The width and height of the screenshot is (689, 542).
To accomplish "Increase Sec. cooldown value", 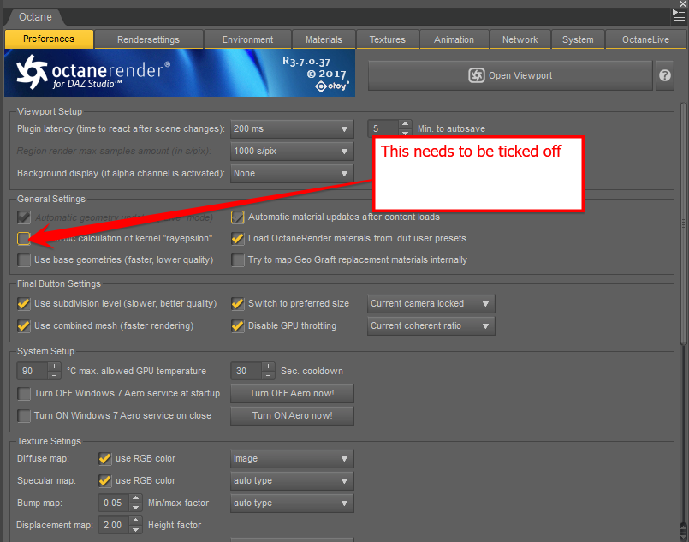I will point(268,366).
